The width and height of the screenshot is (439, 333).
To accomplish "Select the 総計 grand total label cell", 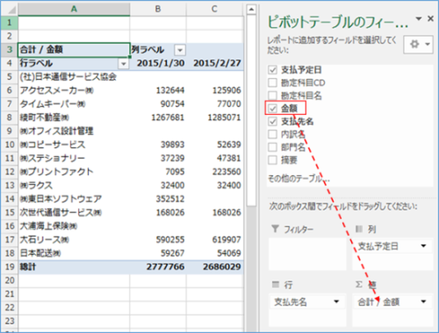I will 74,266.
